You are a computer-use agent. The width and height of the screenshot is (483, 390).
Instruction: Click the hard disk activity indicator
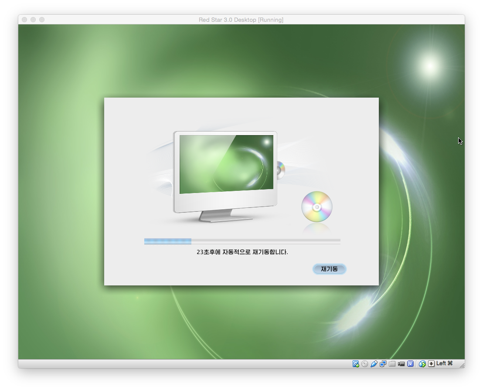[356, 364]
